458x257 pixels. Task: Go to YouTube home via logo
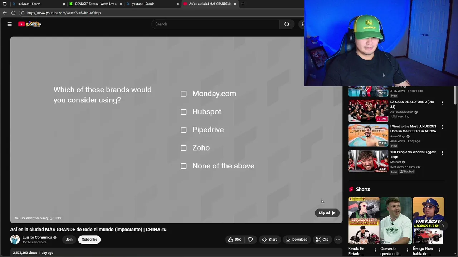pos(30,24)
